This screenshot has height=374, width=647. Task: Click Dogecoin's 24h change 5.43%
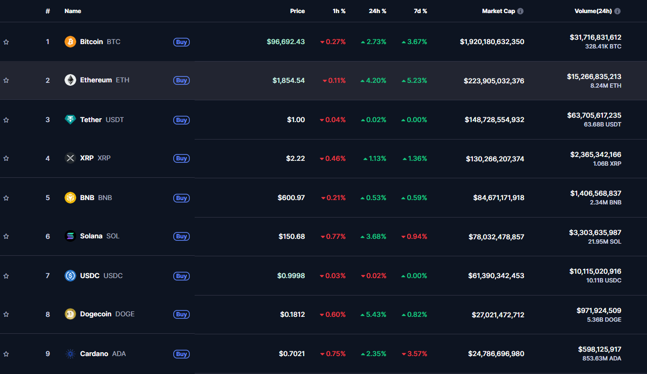click(373, 314)
